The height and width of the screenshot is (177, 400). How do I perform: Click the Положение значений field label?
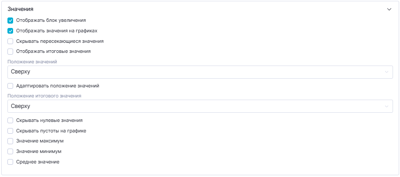click(x=32, y=62)
